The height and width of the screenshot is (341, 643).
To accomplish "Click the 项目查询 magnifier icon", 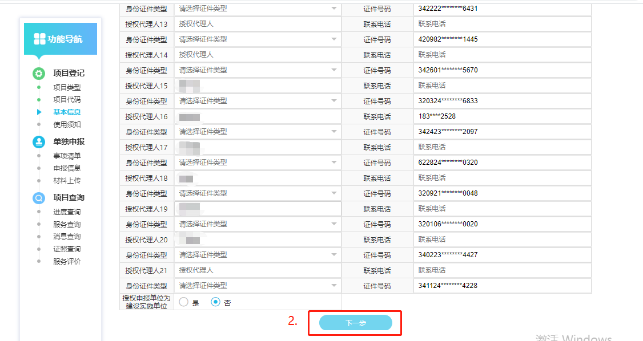I will click(38, 198).
